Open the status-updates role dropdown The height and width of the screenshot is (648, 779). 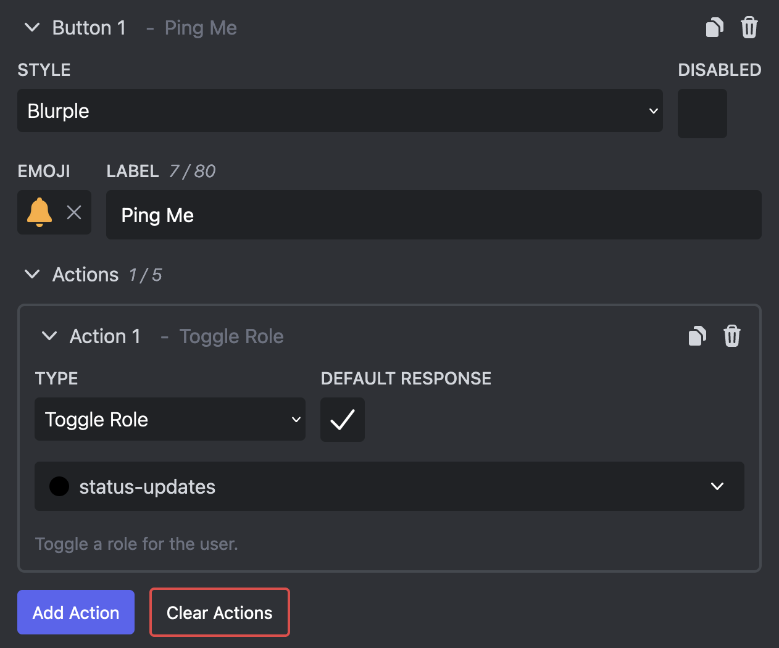(x=389, y=486)
